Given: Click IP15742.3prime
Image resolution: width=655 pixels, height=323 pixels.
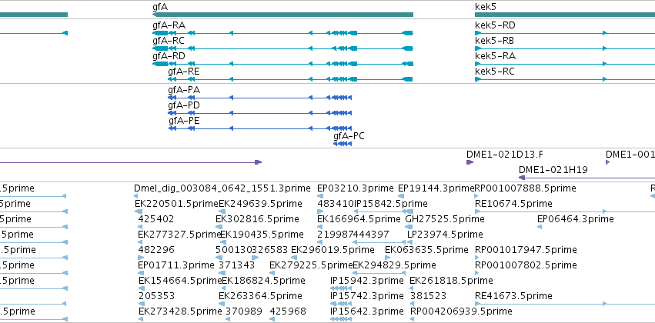Looking at the screenshot, I should point(367,296).
